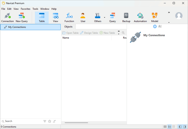Expand the object toolbar overflow chevron

(x=119, y=31)
